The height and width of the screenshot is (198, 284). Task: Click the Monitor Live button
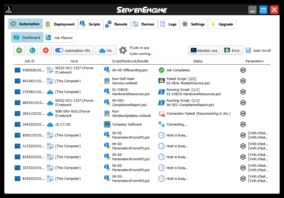coord(204,50)
